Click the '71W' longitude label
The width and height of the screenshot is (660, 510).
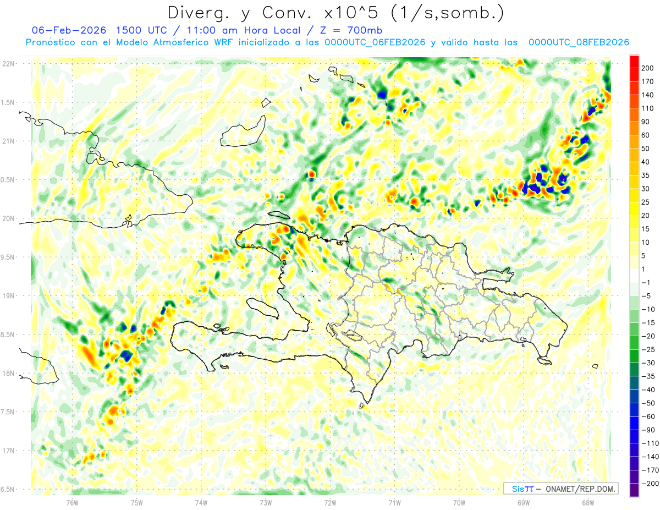(x=395, y=503)
